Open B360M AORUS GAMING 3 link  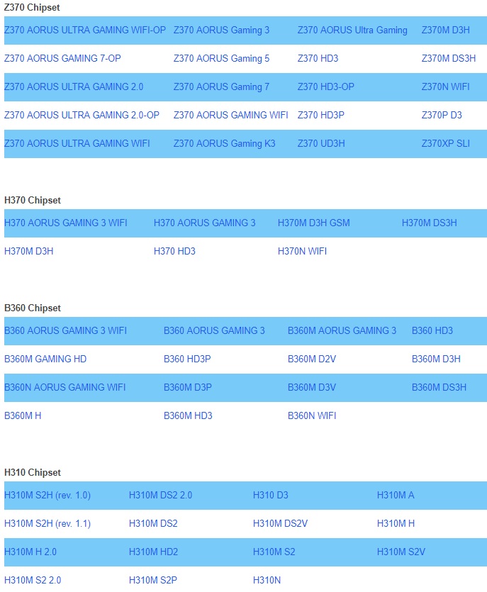click(x=342, y=330)
